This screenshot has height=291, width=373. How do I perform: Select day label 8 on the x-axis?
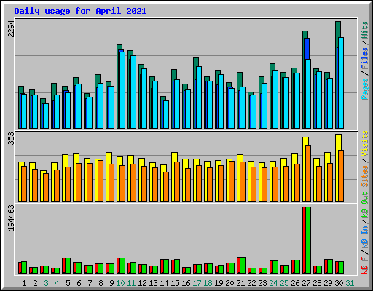(x=101, y=283)
